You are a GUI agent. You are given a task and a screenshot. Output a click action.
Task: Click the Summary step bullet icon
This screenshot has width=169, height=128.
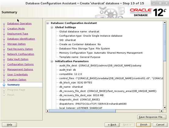click(4, 85)
